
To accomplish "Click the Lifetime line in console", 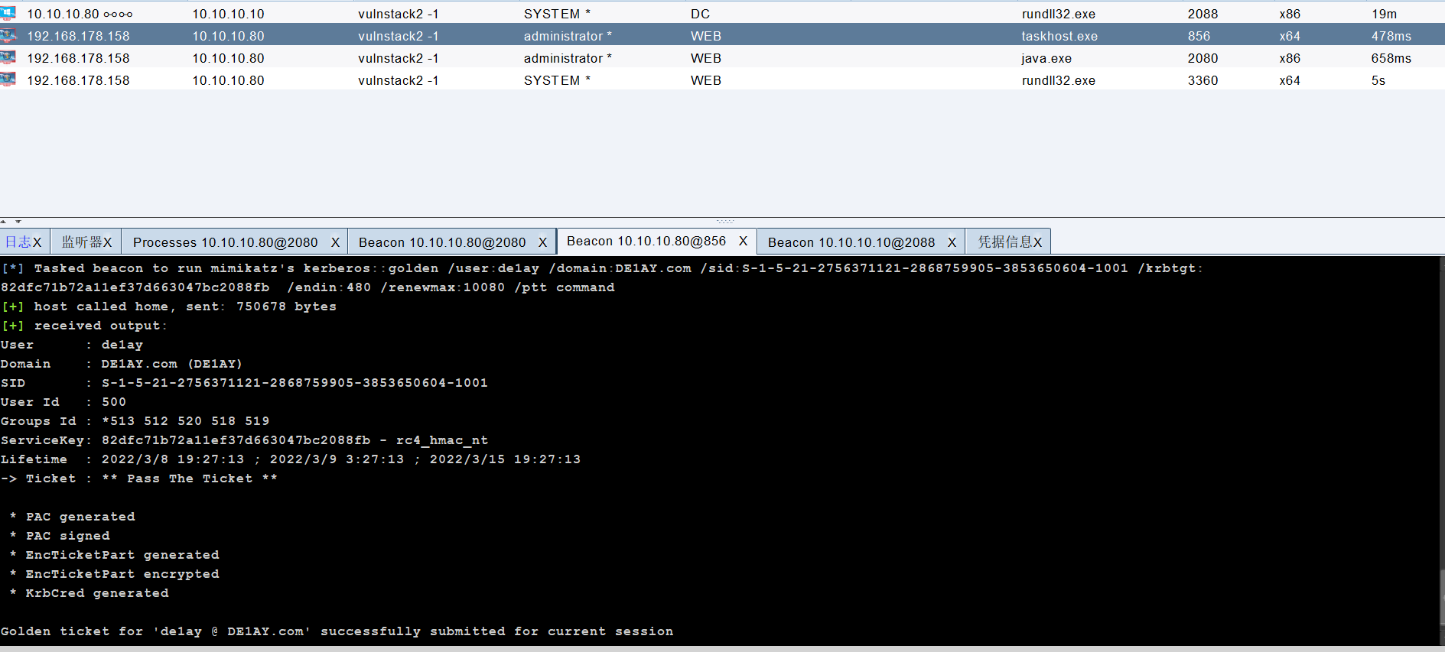I will 291,459.
